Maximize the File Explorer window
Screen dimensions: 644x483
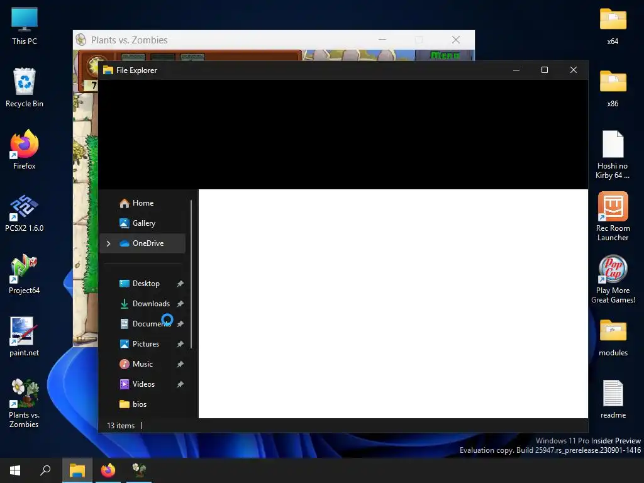[x=545, y=70]
